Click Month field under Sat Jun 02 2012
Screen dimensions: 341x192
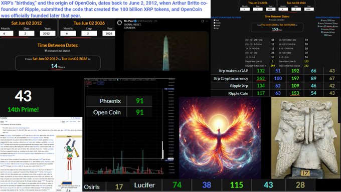[x=7, y=34]
